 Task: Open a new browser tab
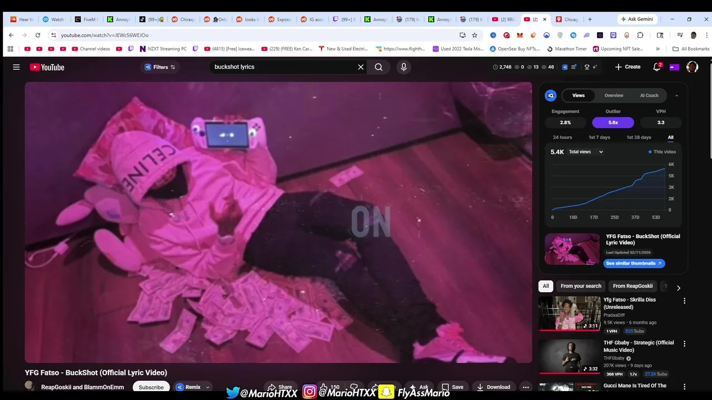pyautogui.click(x=590, y=19)
